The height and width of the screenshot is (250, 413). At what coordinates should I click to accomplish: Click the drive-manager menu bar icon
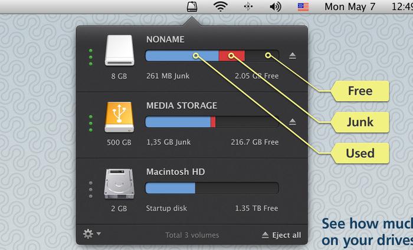[192, 6]
